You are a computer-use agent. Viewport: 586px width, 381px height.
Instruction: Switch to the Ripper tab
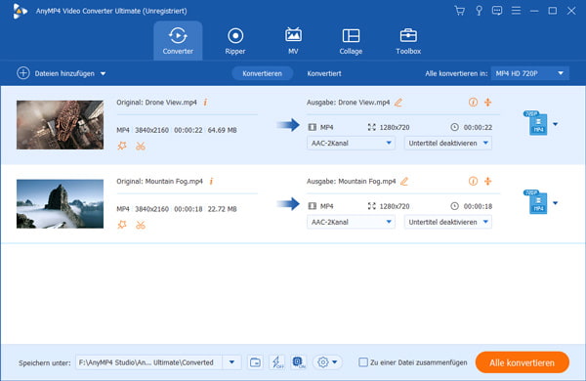pos(235,41)
